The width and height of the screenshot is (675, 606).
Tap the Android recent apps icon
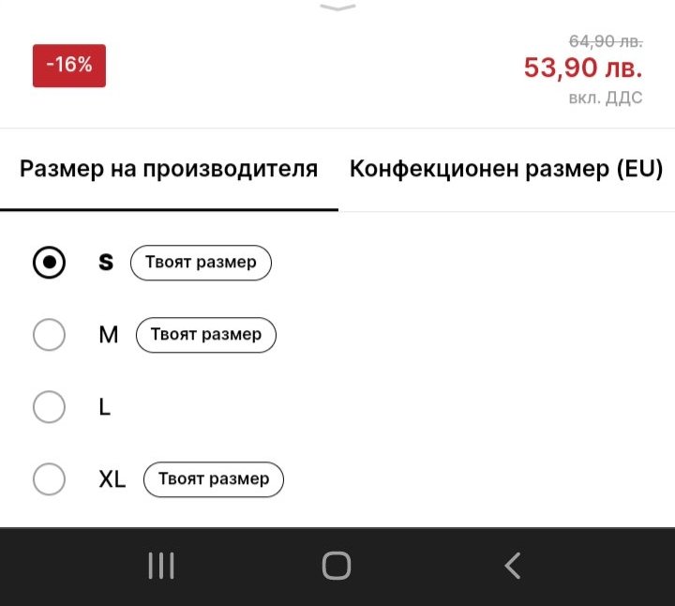(161, 566)
